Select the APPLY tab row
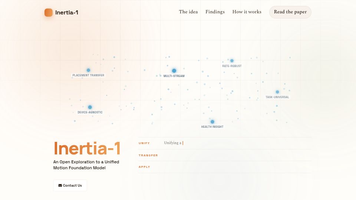Screen dimensions: 356x200 click(225, 167)
